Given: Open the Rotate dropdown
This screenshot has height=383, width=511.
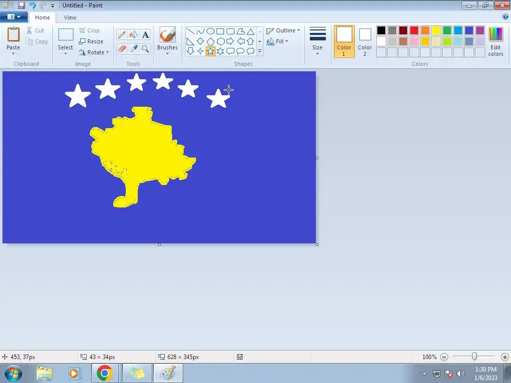Looking at the screenshot, I should tap(93, 52).
